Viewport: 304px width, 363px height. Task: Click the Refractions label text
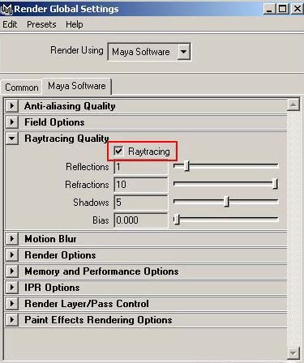[87, 185]
